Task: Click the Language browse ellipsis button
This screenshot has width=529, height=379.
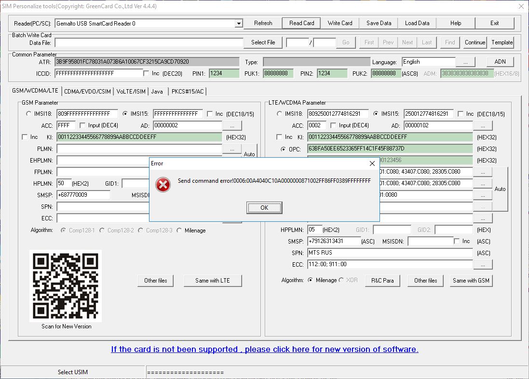Action: pos(465,62)
